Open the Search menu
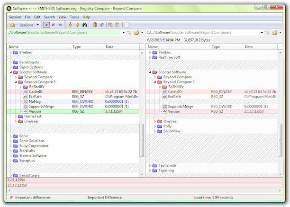290x207 pixels. click(49, 17)
